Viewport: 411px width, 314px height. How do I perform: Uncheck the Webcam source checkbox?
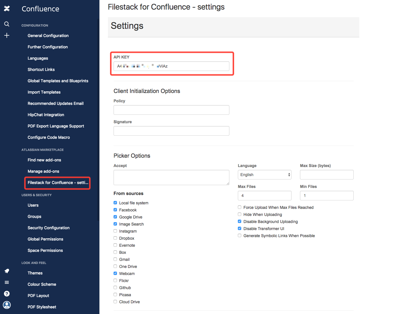[115, 273]
